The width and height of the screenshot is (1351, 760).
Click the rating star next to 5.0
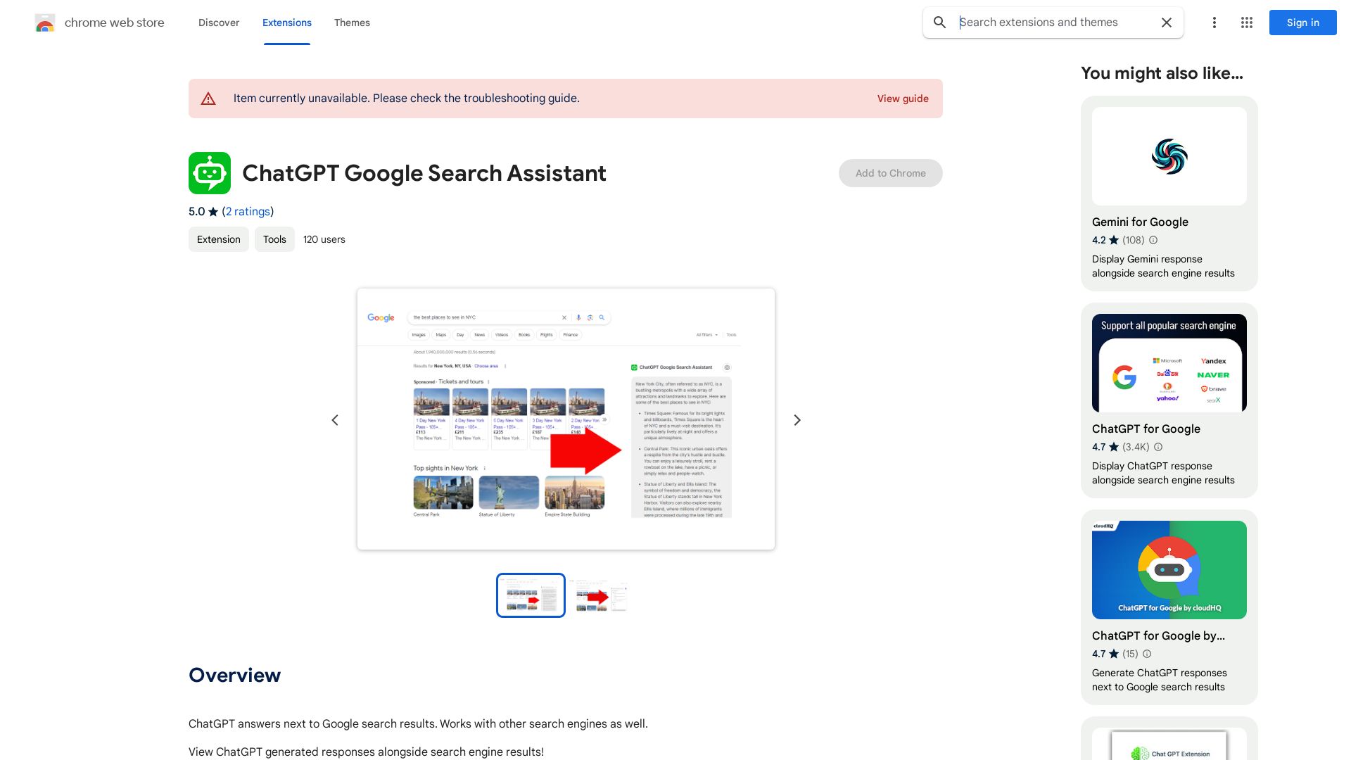(x=213, y=212)
